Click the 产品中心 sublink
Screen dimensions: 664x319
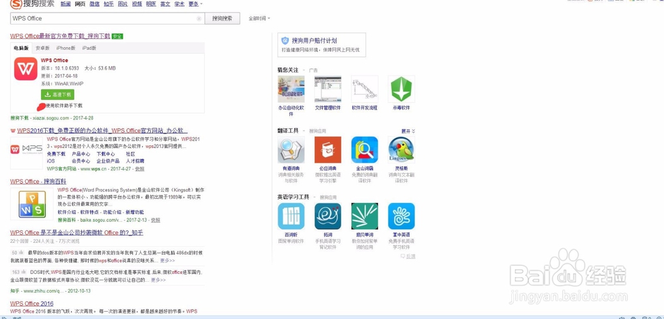tap(81, 155)
